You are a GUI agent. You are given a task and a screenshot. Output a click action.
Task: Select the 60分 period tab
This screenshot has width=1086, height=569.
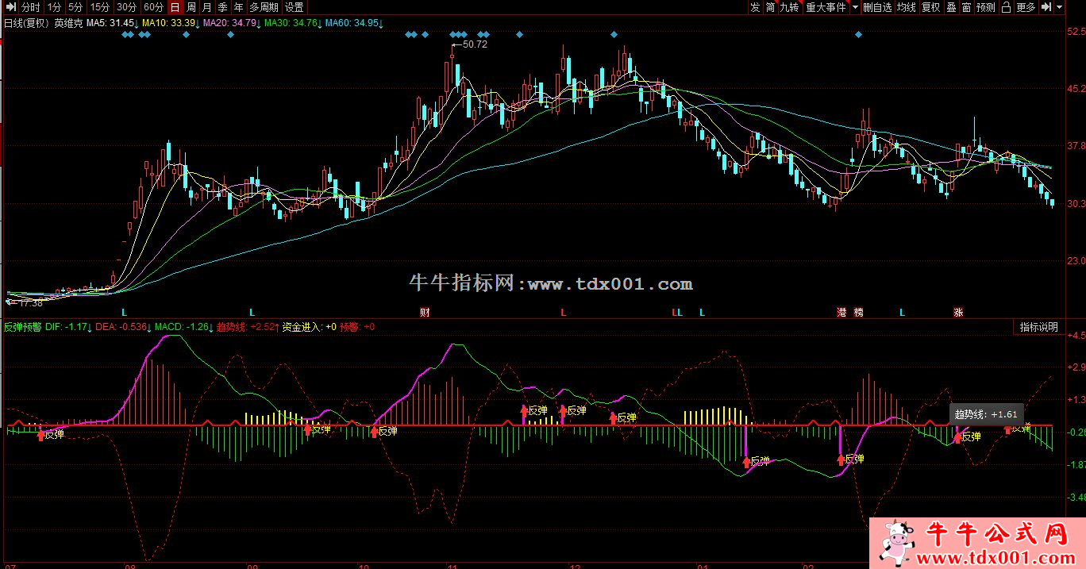point(154,7)
